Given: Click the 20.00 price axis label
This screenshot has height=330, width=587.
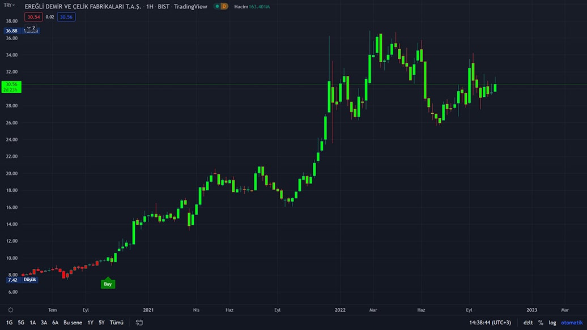Looking at the screenshot, I should coord(11,173).
